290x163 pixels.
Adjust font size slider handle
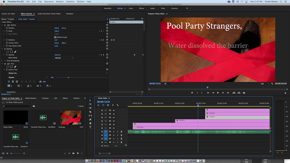(x=68, y=78)
